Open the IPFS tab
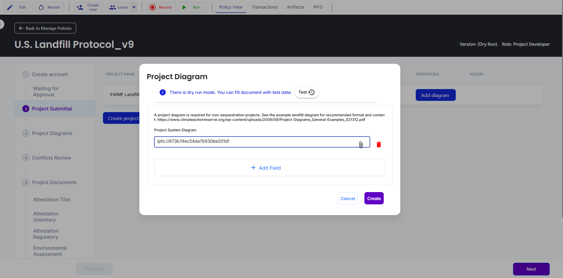Viewport: 563px width, 278px height. coord(318,7)
